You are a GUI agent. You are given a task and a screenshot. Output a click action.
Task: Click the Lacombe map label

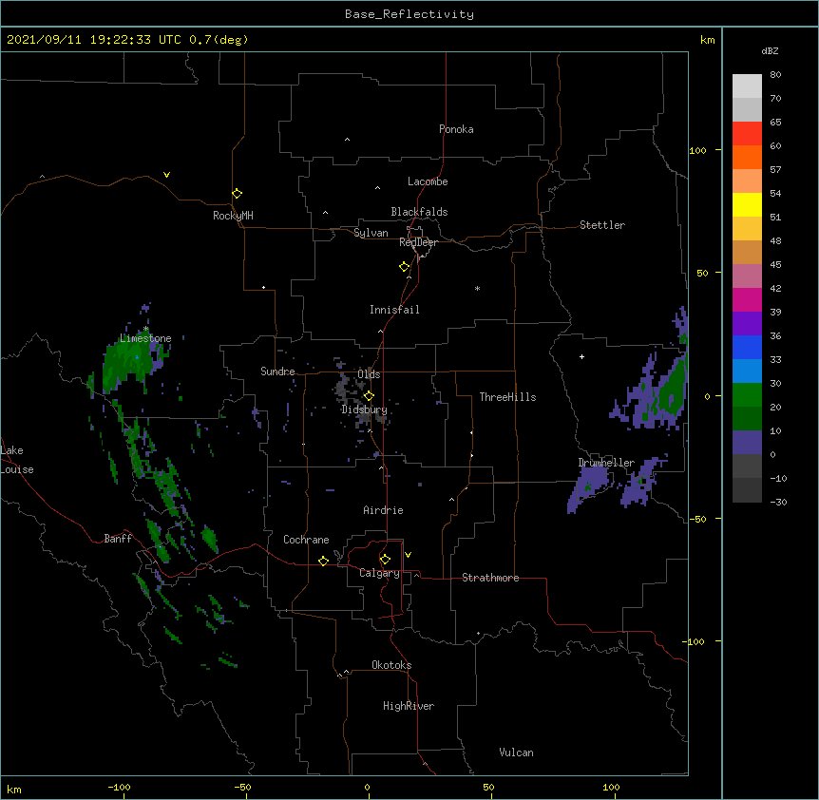coord(428,181)
